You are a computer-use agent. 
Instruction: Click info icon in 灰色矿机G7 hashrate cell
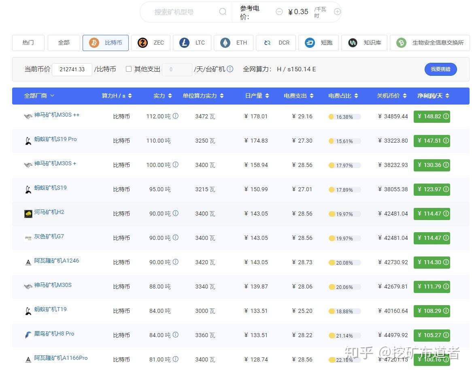tap(176, 237)
